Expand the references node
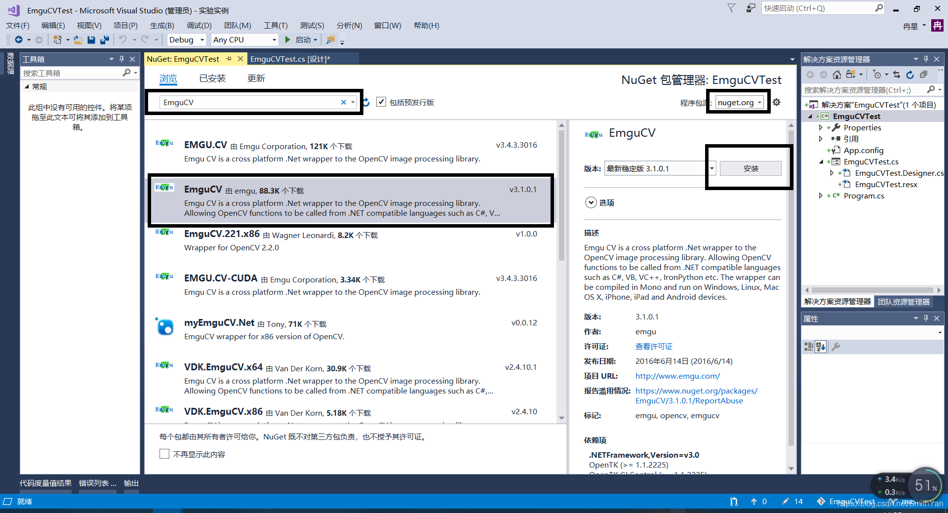Screen dimensions: 948x513 821,139
